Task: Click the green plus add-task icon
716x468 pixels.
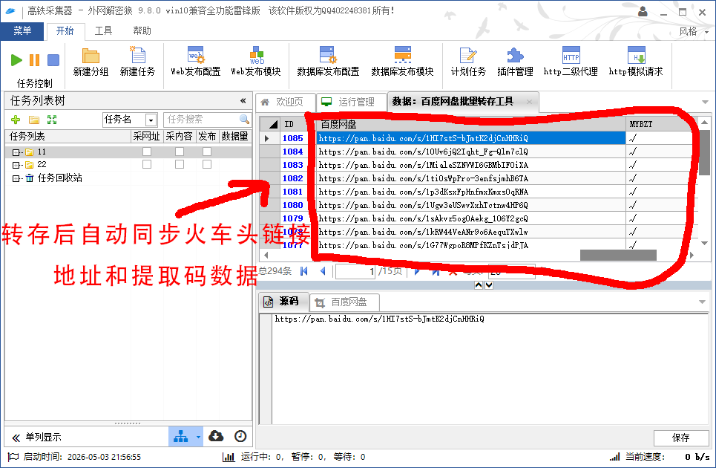Action: click(x=16, y=120)
